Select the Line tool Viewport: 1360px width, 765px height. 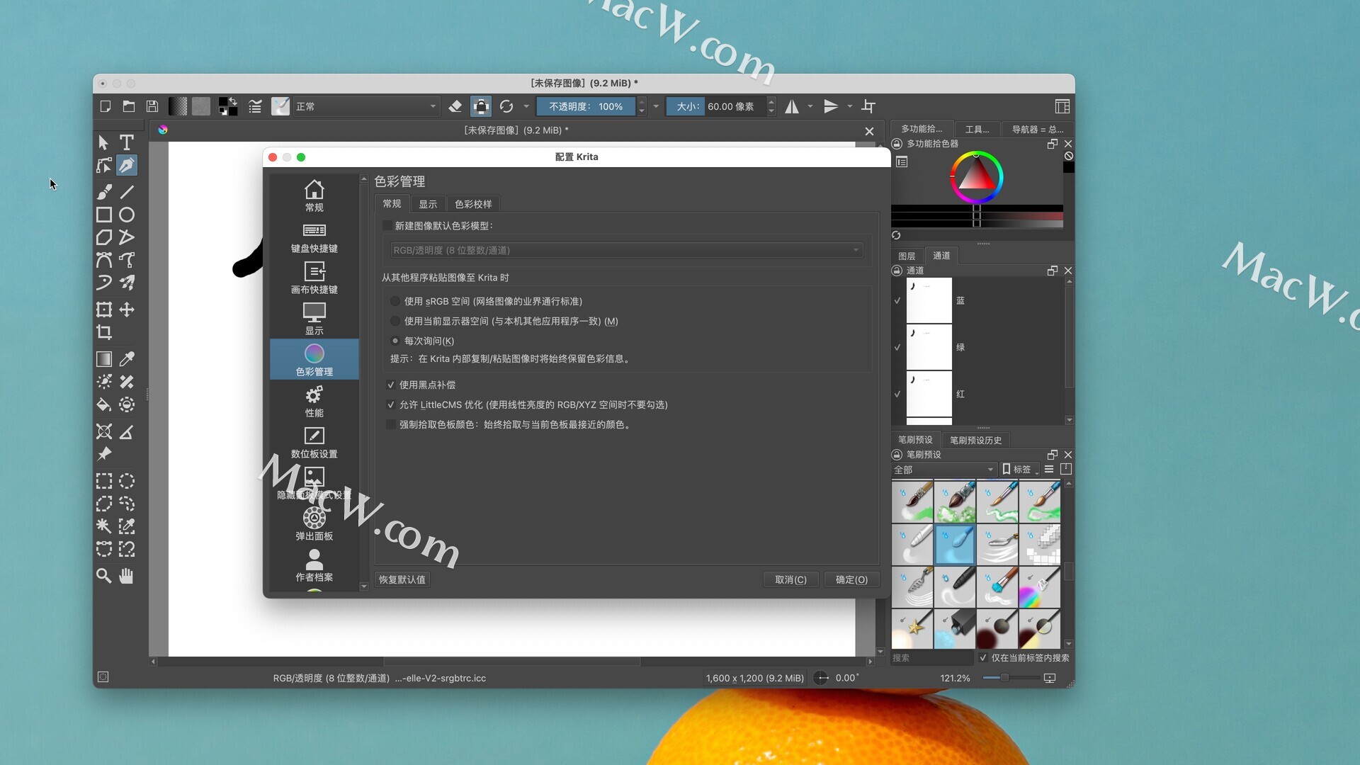(127, 192)
